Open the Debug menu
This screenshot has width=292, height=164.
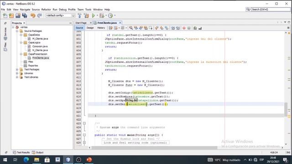[63, 10]
